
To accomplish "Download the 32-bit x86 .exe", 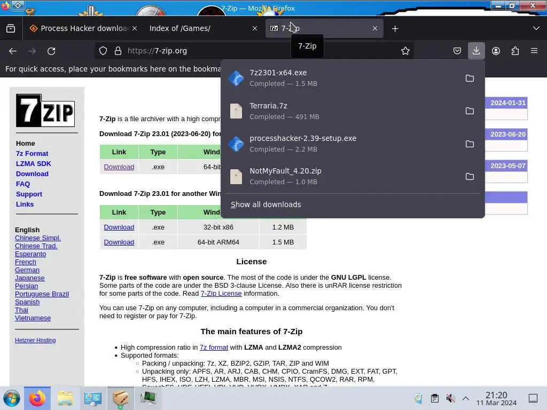I will click(x=119, y=227).
